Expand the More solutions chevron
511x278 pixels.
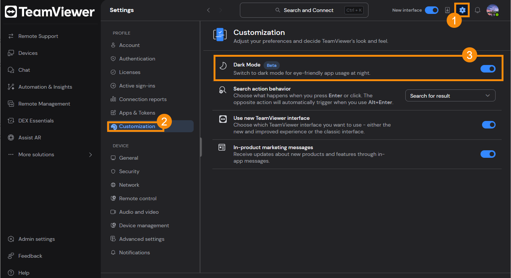click(90, 154)
